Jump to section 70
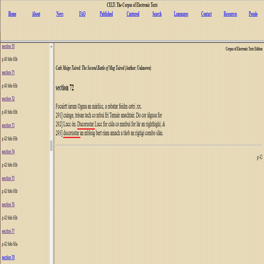 click(x=8, y=47)
